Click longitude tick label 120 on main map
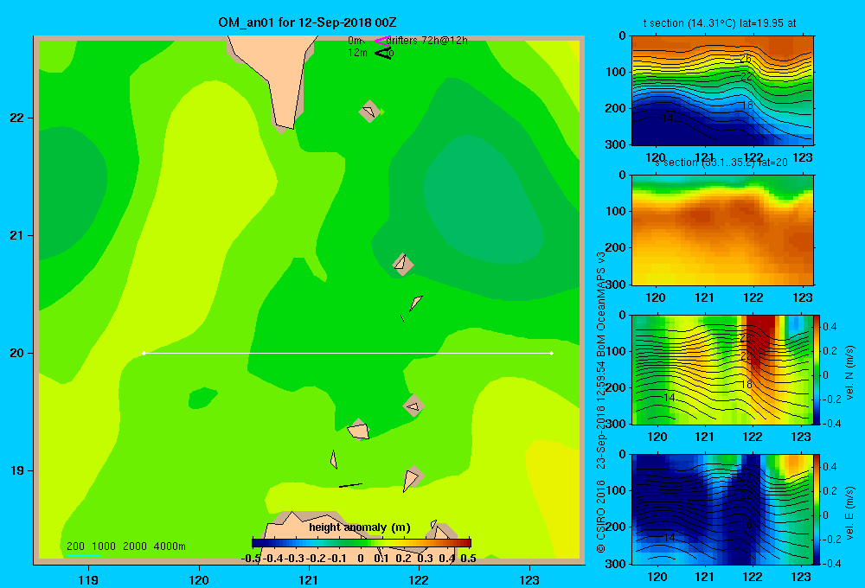Image resolution: width=865 pixels, height=588 pixels. click(x=199, y=579)
